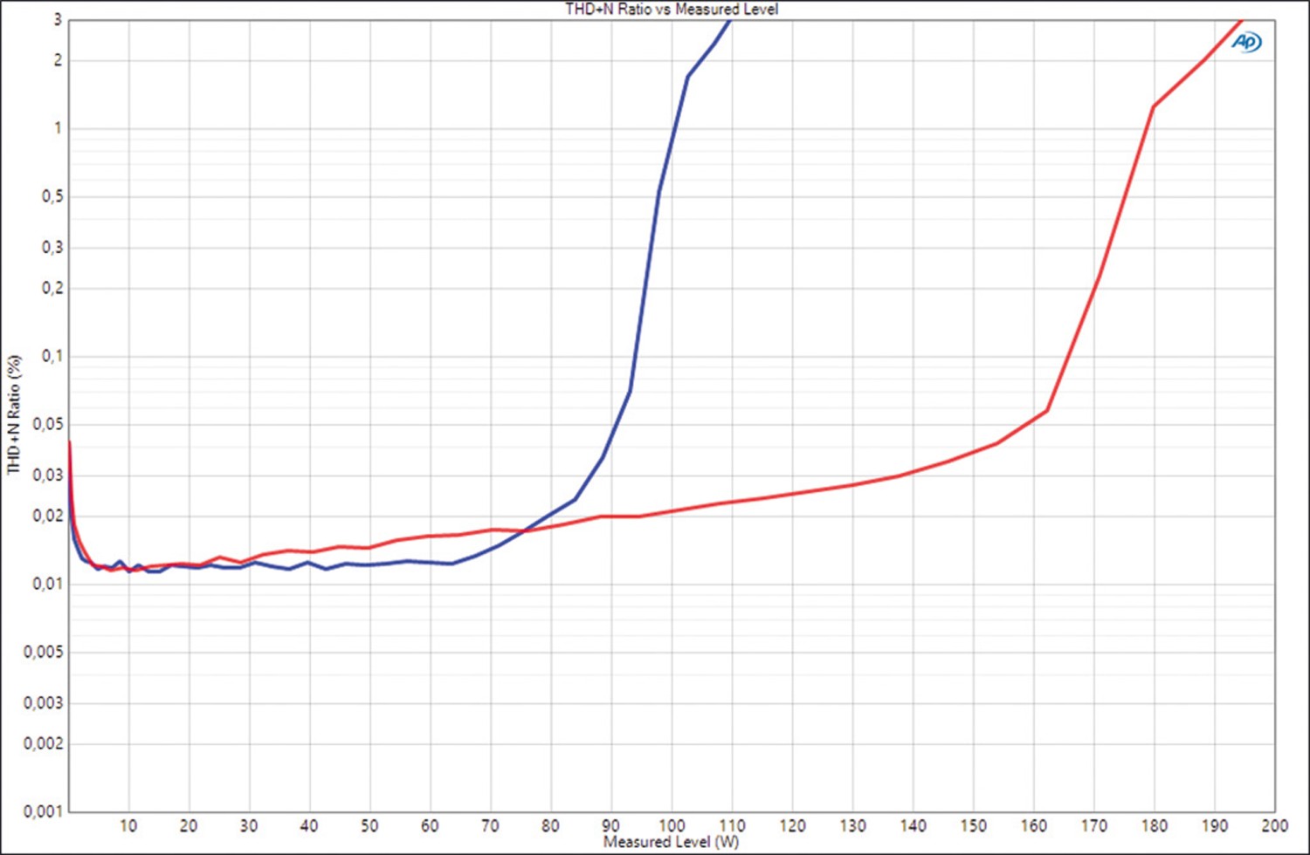Screen dimensions: 1310x855
Task: Click the 50 tick label on x-axis
Action: pyautogui.click(x=369, y=825)
